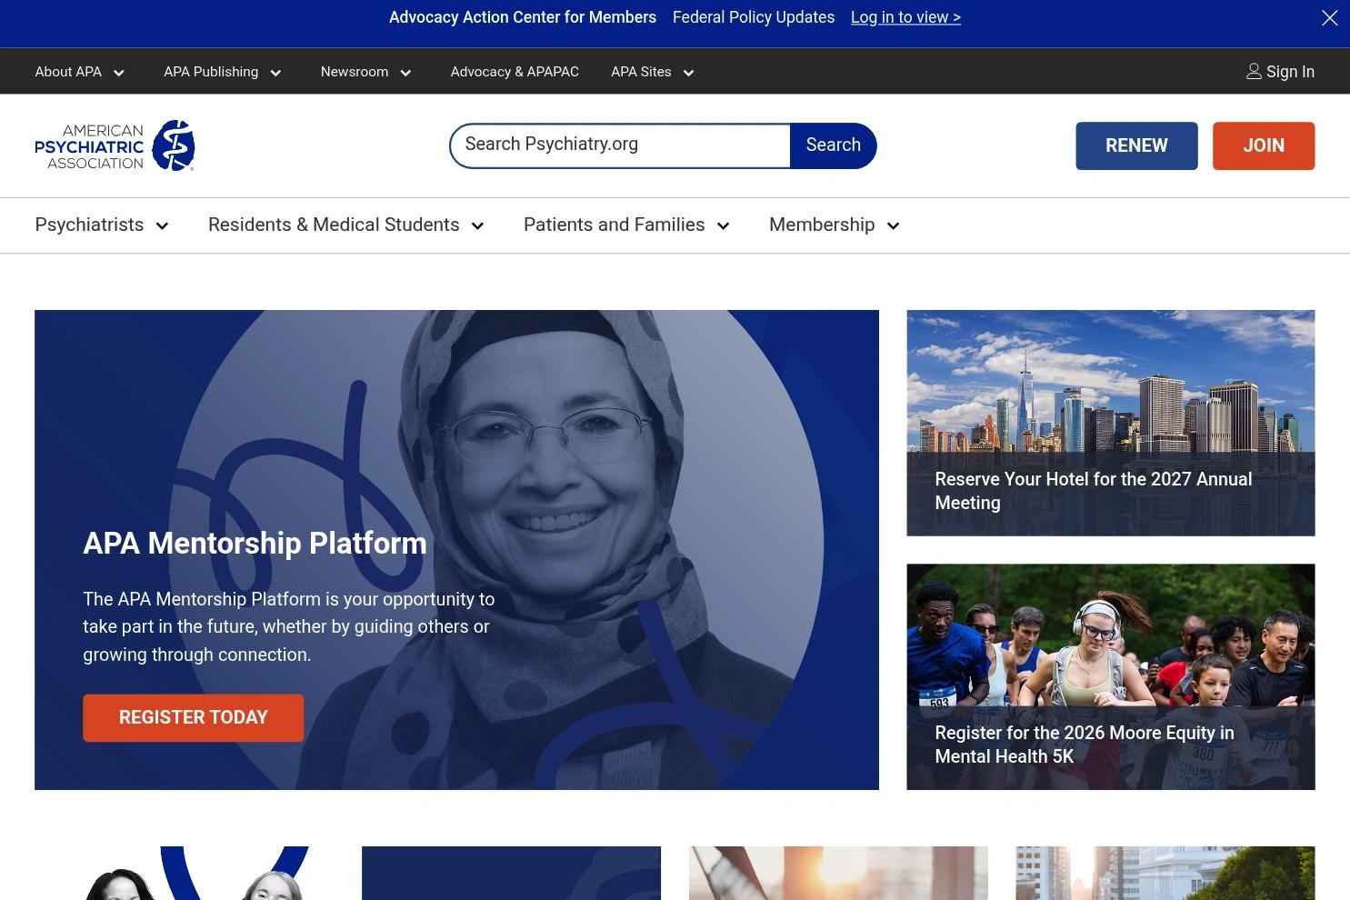The height and width of the screenshot is (900, 1350).
Task: Click the Federal Policy Updates text
Action: pos(754,17)
